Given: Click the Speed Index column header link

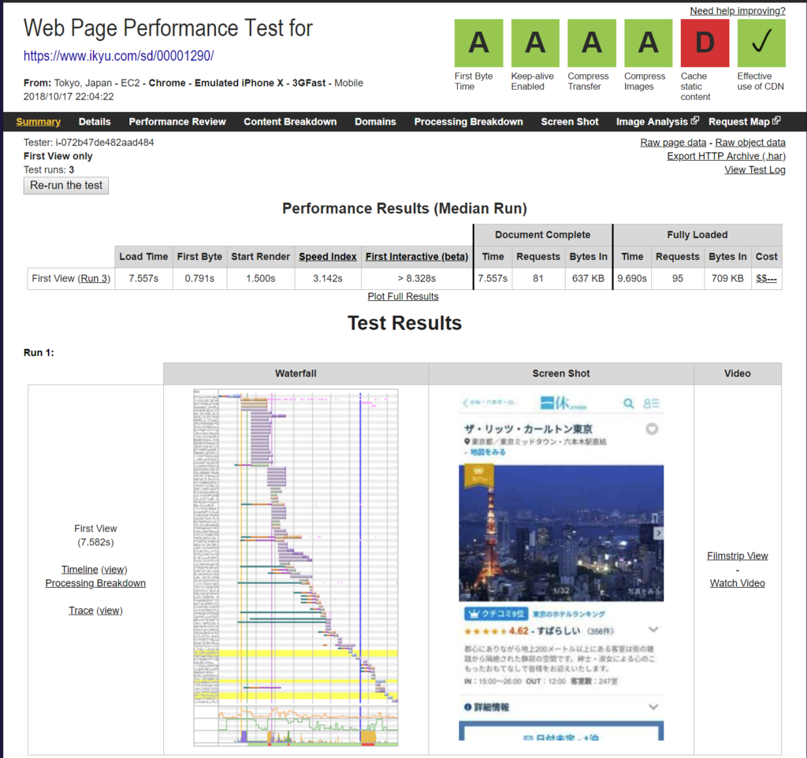Looking at the screenshot, I should [328, 257].
